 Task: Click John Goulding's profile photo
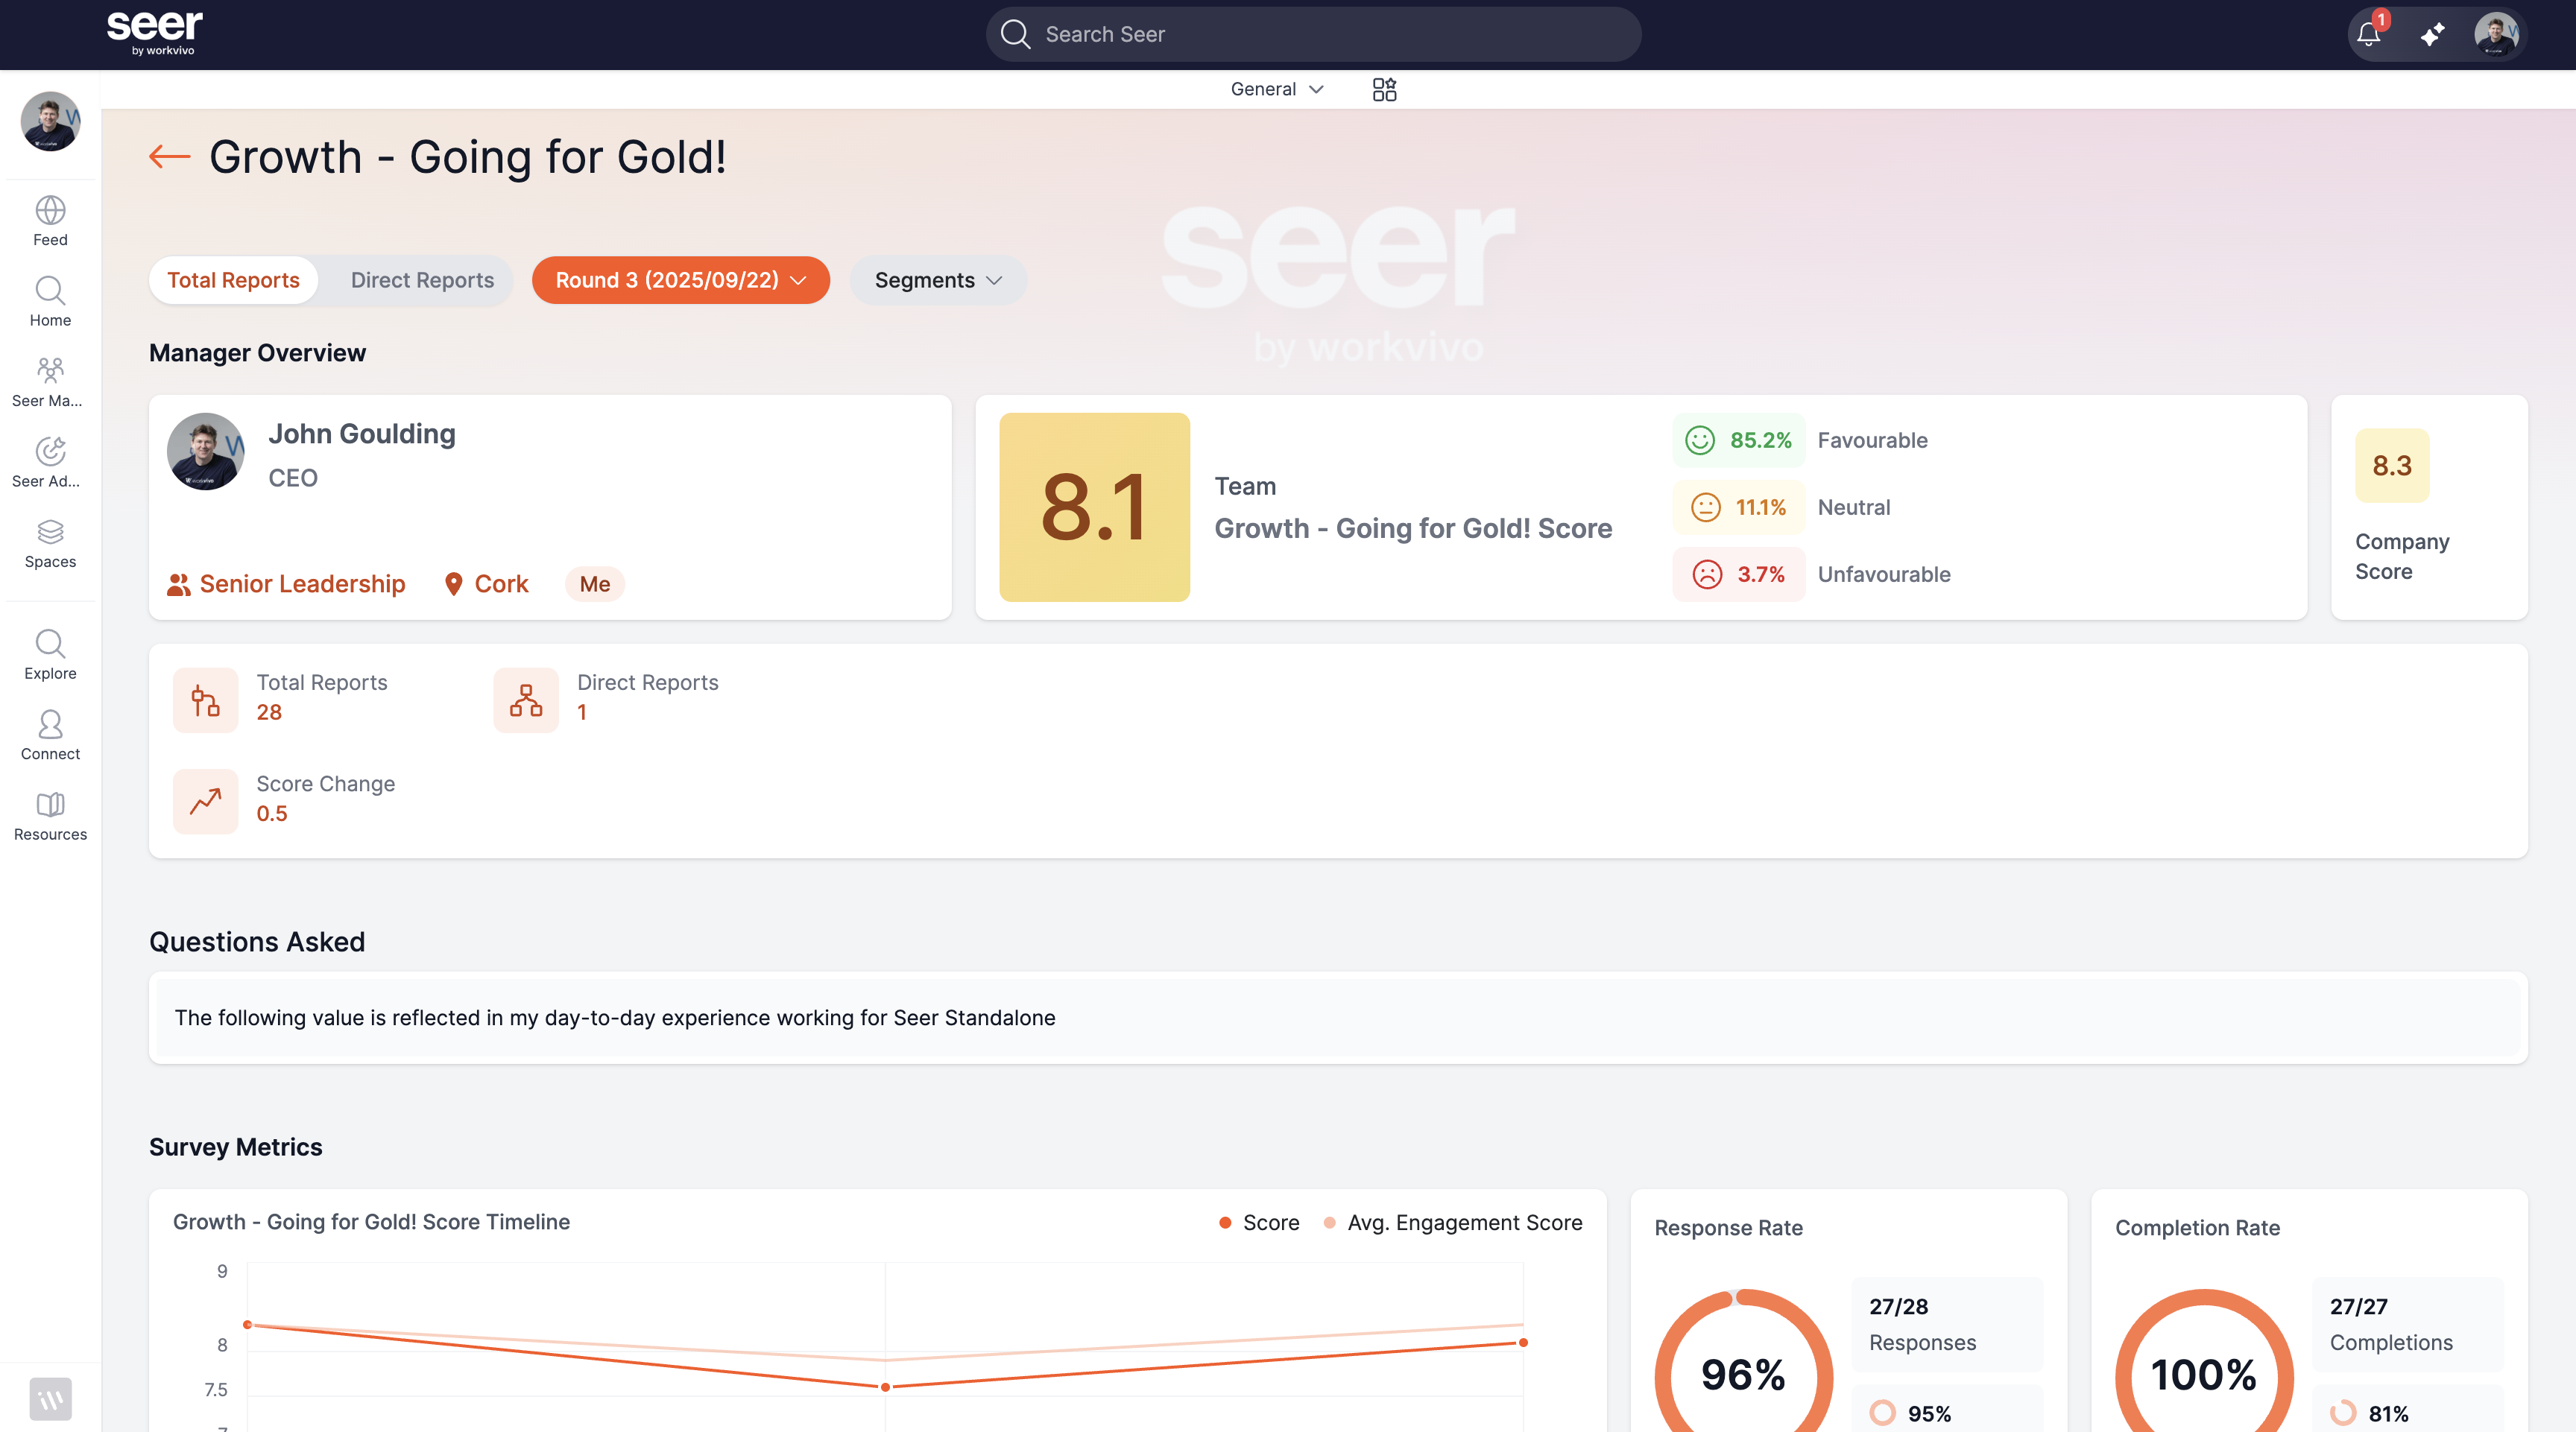tap(205, 452)
